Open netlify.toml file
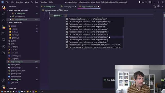Screen dimensions: 165x93 pos(23,65)
